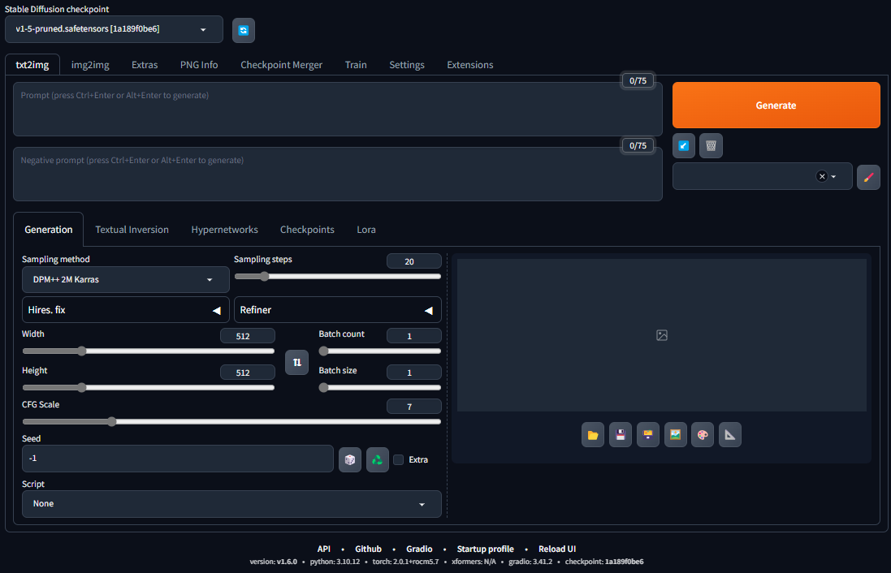891x573 pixels.
Task: Click the blue arrow read-parameters icon
Action: point(684,145)
